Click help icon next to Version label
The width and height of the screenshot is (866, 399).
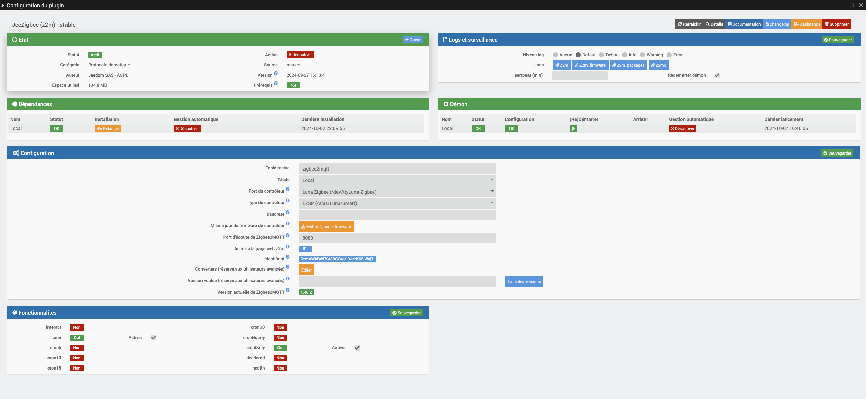[x=276, y=73]
